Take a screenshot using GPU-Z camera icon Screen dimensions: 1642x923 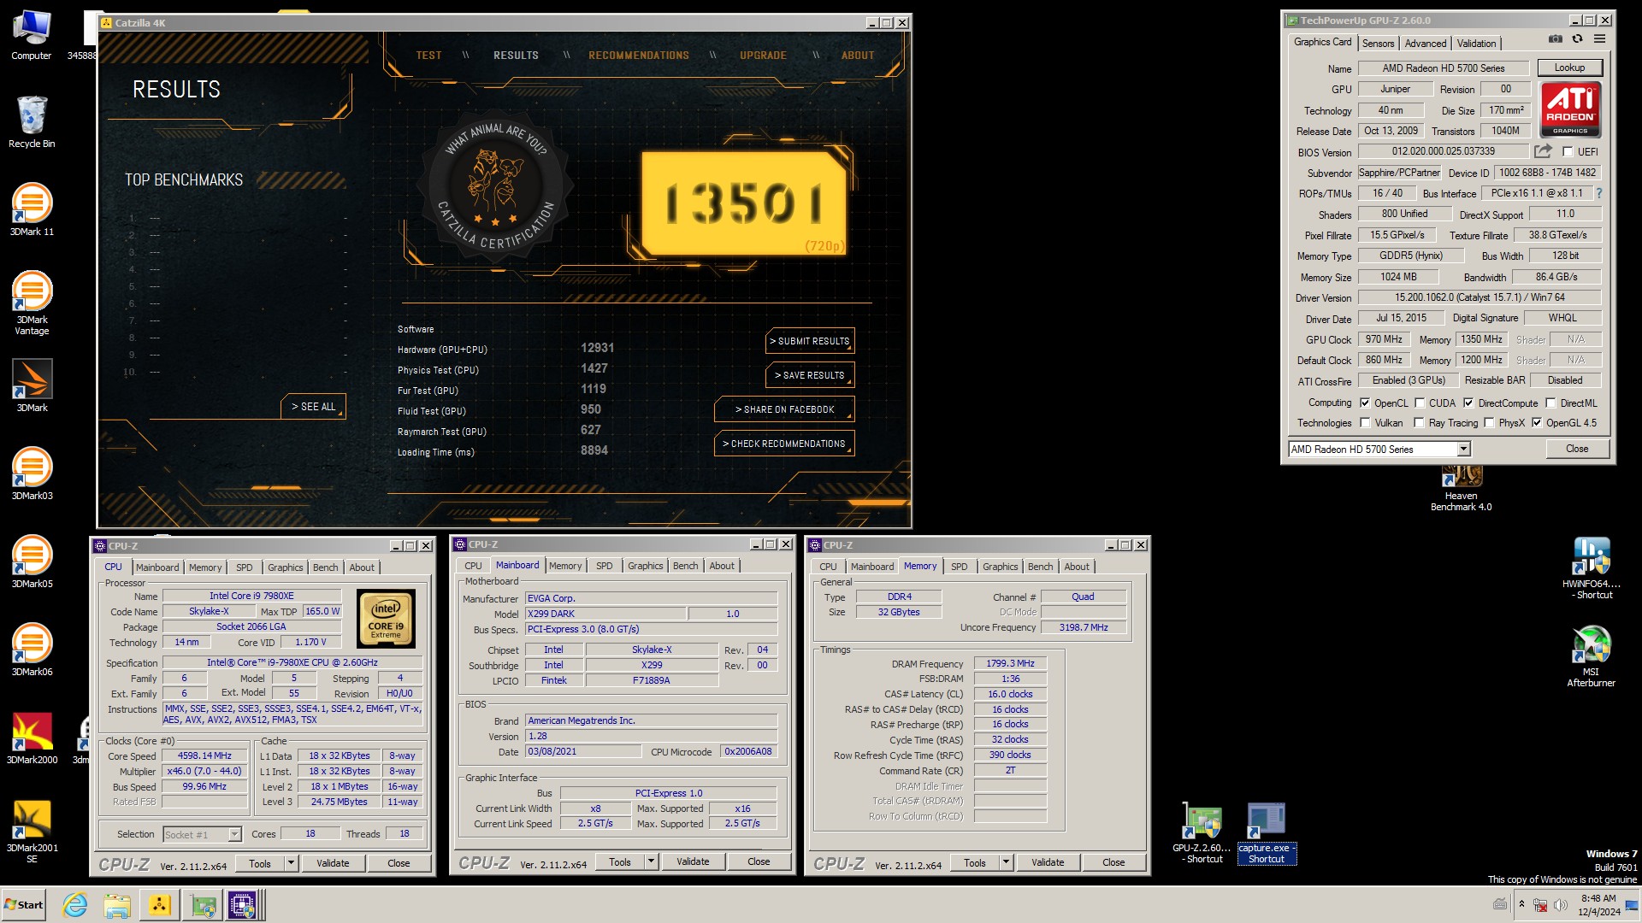pyautogui.click(x=1556, y=39)
